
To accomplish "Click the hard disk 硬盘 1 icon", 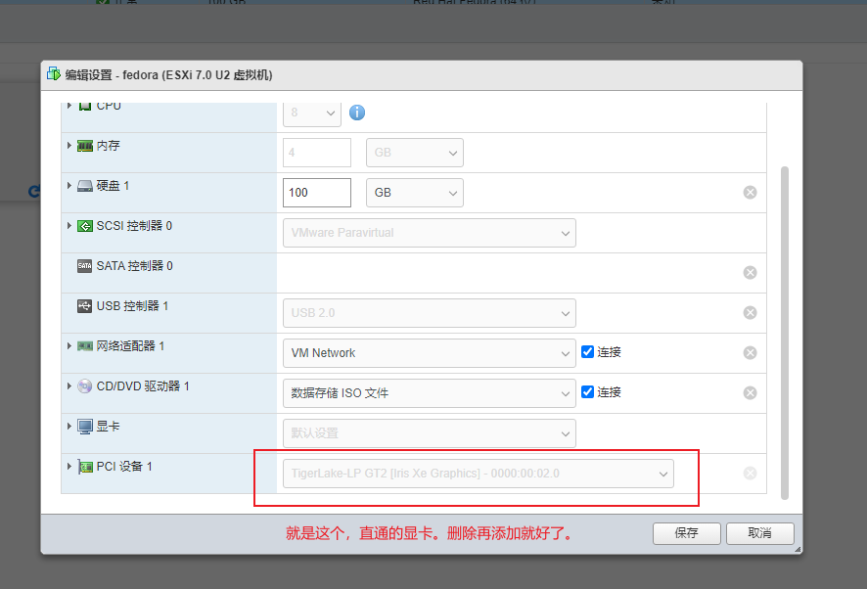I will click(84, 186).
